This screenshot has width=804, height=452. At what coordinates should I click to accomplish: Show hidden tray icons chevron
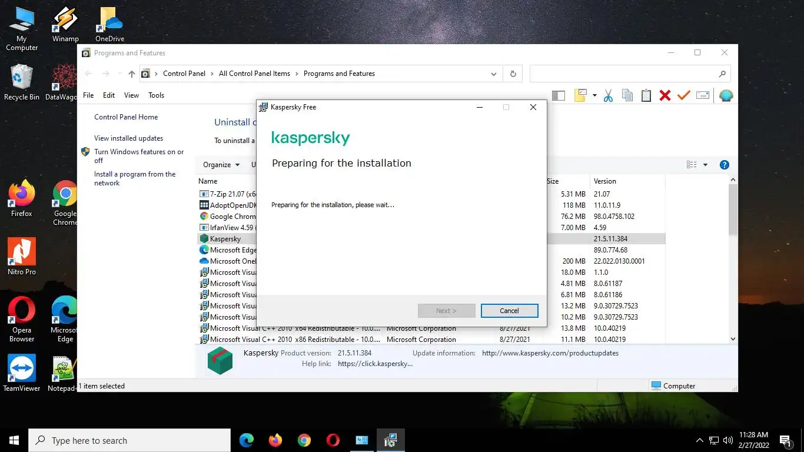pyautogui.click(x=699, y=440)
